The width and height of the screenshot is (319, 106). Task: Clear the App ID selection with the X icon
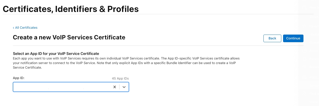pyautogui.click(x=115, y=87)
